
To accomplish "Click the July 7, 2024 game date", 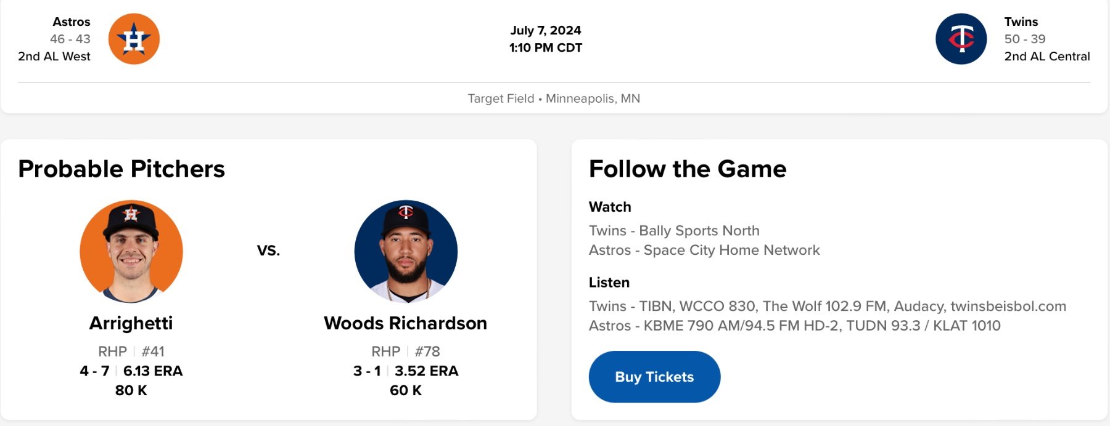I will tap(546, 30).
